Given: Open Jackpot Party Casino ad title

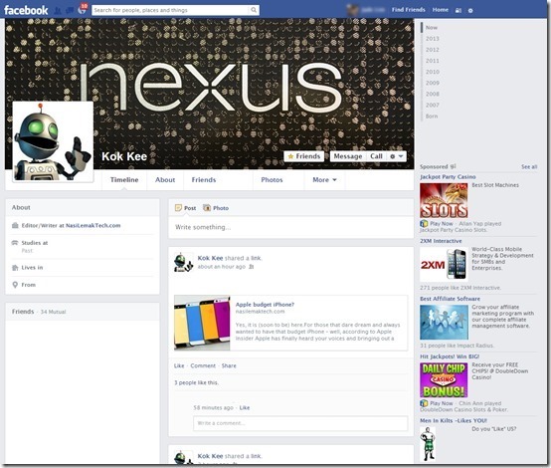Looking at the screenshot, I should click(x=448, y=177).
